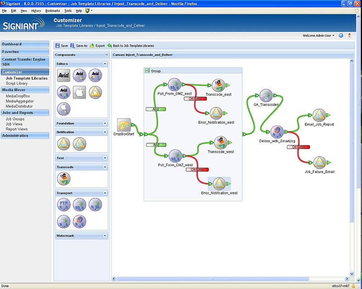
Task: Expand the Foundation components section
Action: click(x=105, y=123)
